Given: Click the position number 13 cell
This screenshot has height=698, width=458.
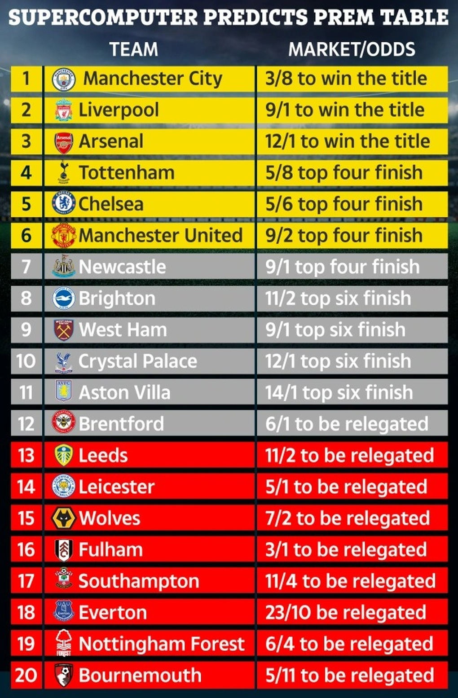Looking at the screenshot, I should [26, 456].
